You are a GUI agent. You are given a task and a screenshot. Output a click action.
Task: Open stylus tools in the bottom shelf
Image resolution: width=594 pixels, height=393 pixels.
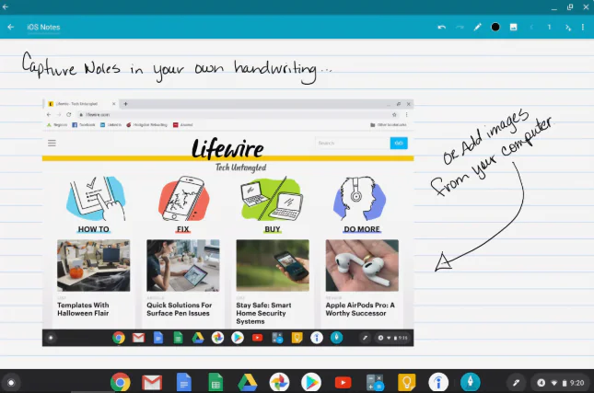coord(516,383)
